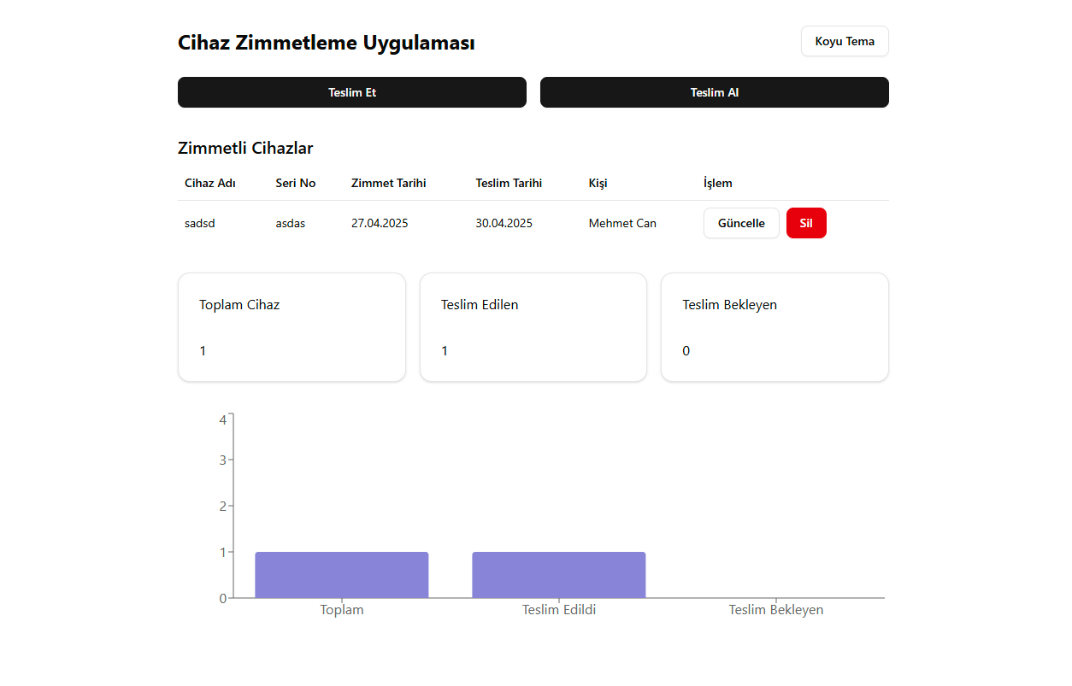This screenshot has width=1072, height=686.
Task: Open the Teslim Edilen stat card
Action: pos(533,327)
